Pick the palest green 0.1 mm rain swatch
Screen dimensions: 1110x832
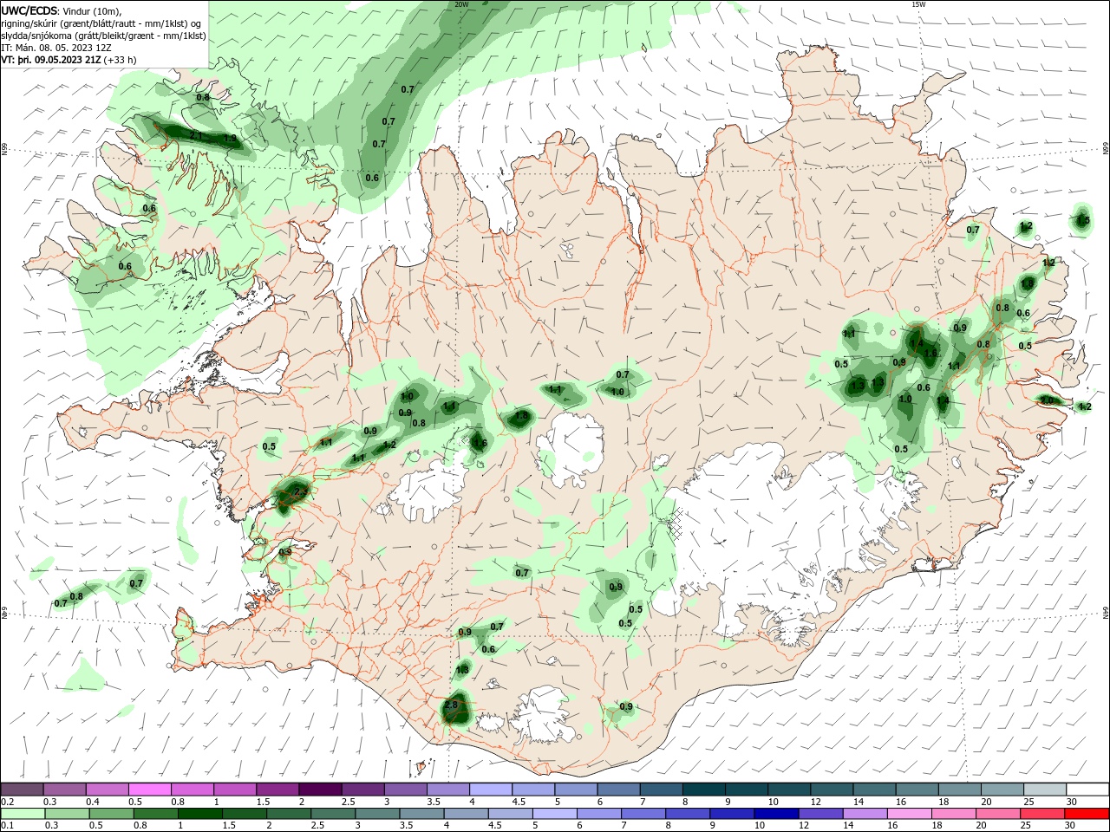pos(22,814)
